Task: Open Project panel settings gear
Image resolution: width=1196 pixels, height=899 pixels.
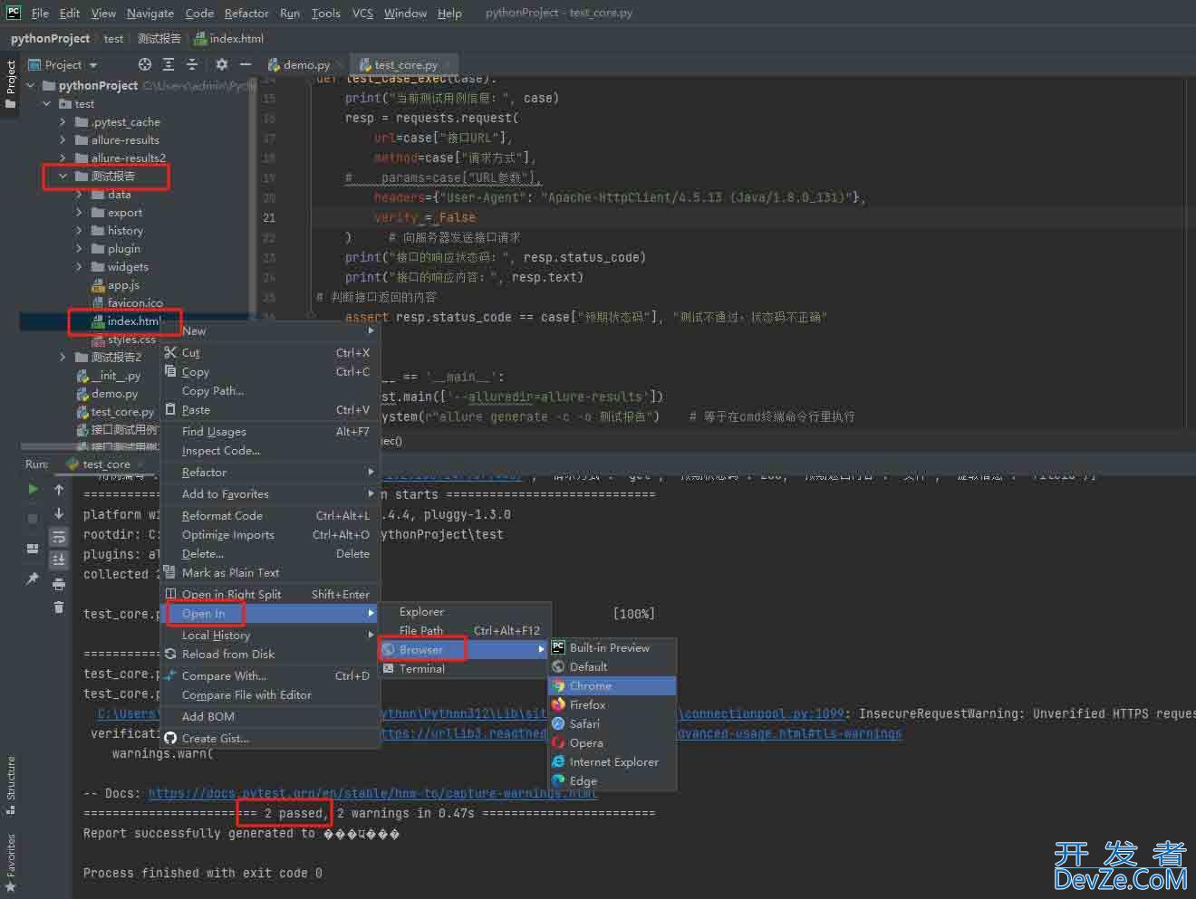Action: pos(222,64)
